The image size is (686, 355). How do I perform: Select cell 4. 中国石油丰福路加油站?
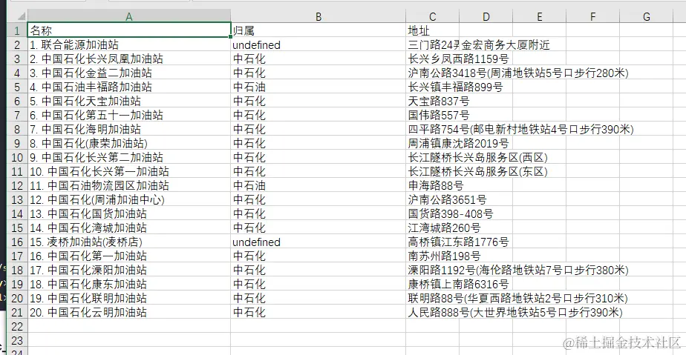(129, 87)
